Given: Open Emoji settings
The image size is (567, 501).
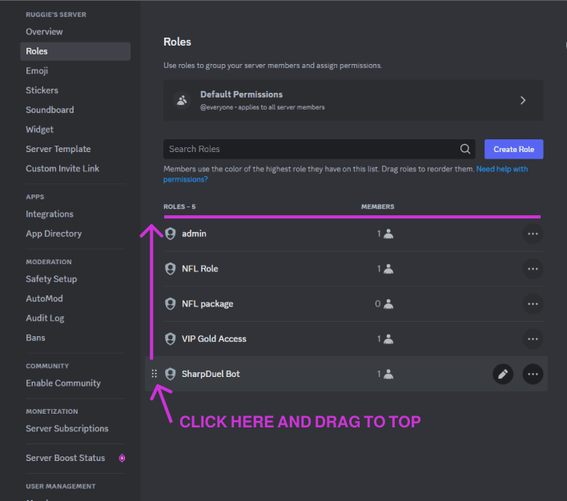Looking at the screenshot, I should point(37,71).
